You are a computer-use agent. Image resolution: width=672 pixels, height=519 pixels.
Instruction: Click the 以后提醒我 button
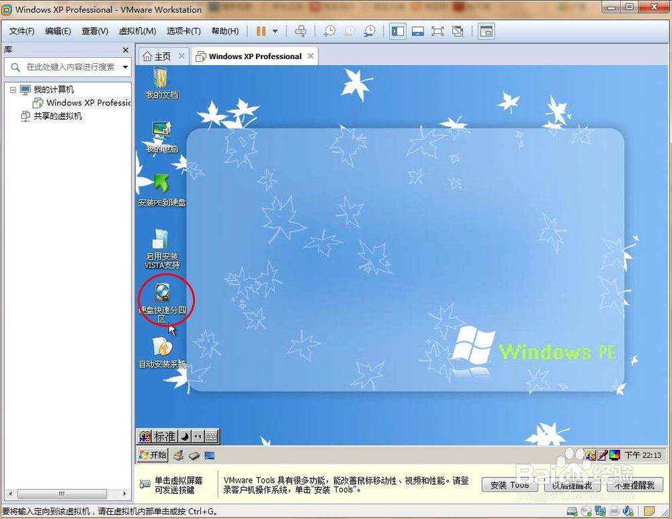[572, 485]
